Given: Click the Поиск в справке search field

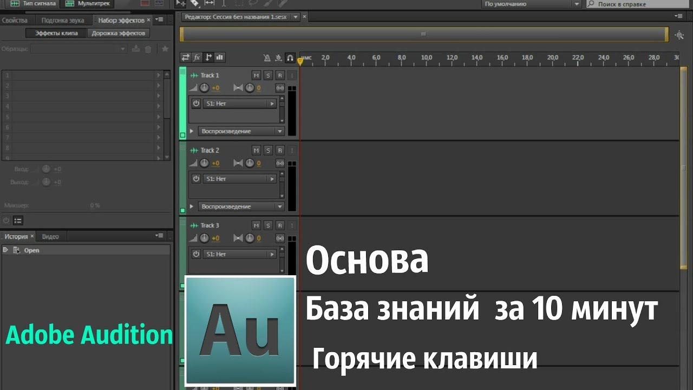Looking at the screenshot, I should click(x=639, y=4).
